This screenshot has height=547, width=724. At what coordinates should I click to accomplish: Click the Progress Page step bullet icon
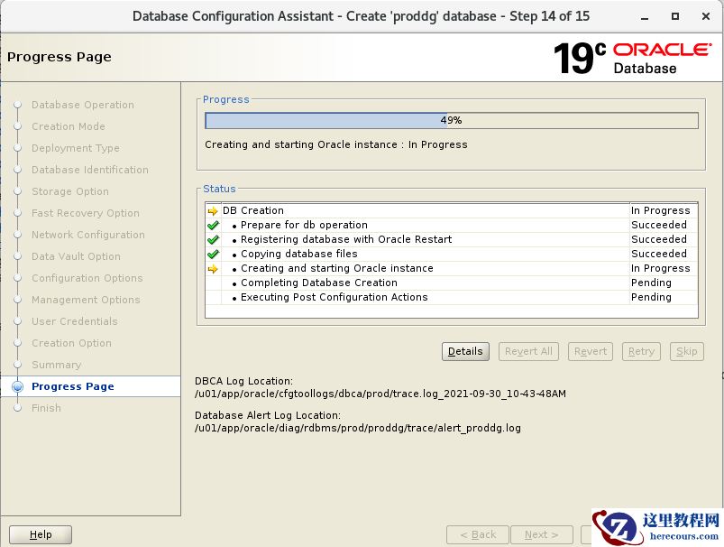click(x=17, y=386)
